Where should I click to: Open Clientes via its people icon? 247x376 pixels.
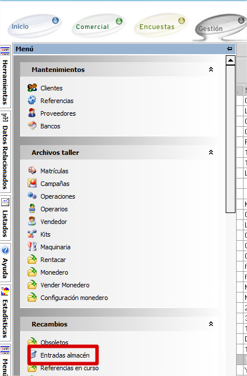pos(32,88)
